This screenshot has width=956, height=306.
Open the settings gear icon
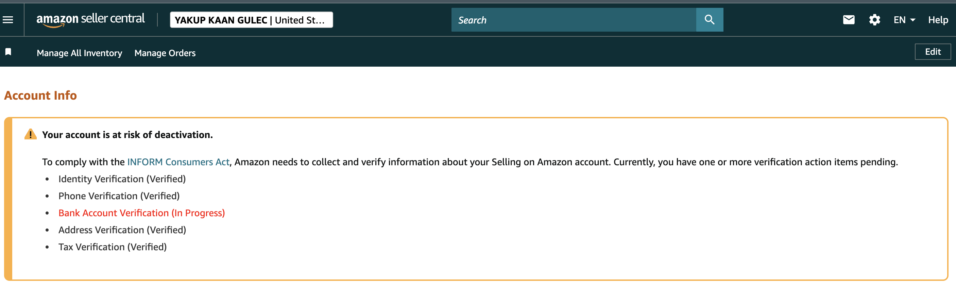(x=874, y=20)
